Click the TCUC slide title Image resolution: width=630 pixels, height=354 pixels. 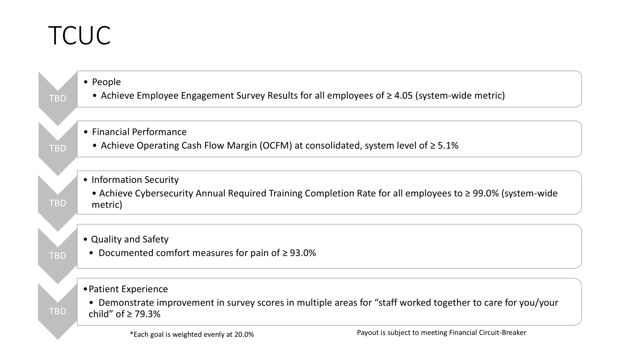pos(79,36)
